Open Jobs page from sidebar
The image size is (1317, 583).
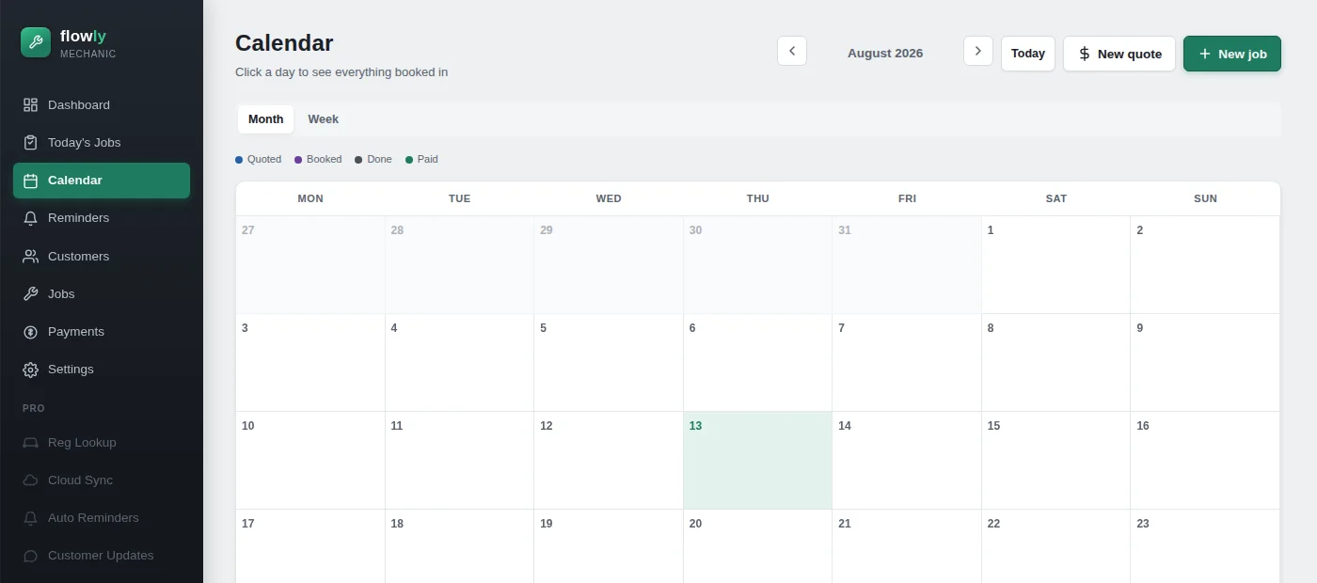(x=102, y=293)
